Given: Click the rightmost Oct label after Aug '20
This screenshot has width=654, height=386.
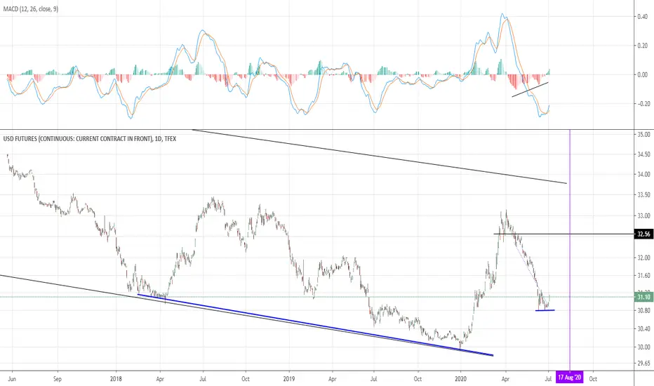Looking at the screenshot, I should 593,379.
